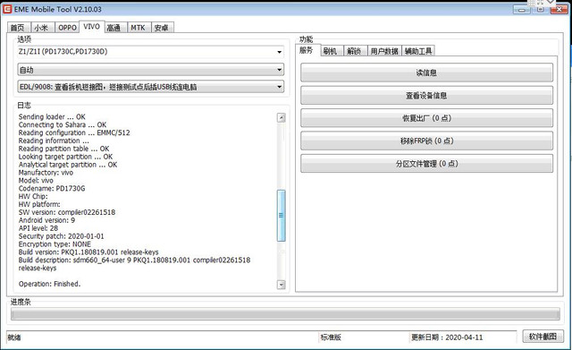Click the 就绪 status bar text

coord(14,337)
